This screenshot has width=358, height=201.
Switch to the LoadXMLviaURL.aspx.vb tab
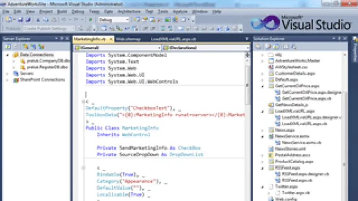click(x=174, y=39)
